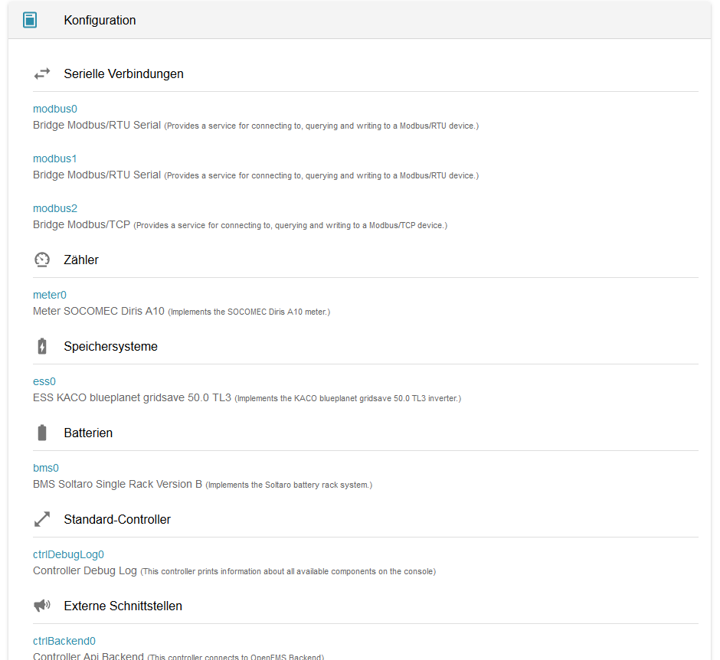Open the ess0 storage system link
Image resolution: width=720 pixels, height=660 pixels.
coord(44,382)
